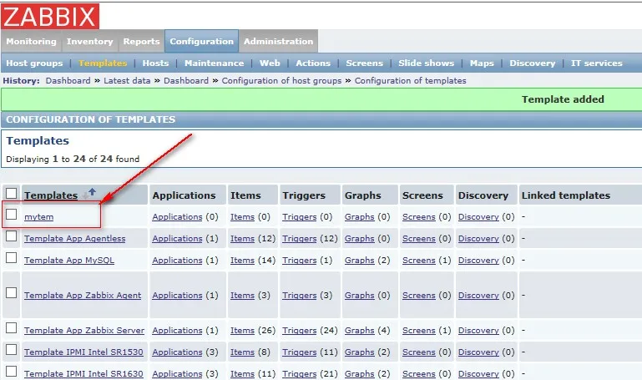The height and width of the screenshot is (380, 642).
Task: Open the Inventory main menu tab
Action: pyautogui.click(x=89, y=42)
